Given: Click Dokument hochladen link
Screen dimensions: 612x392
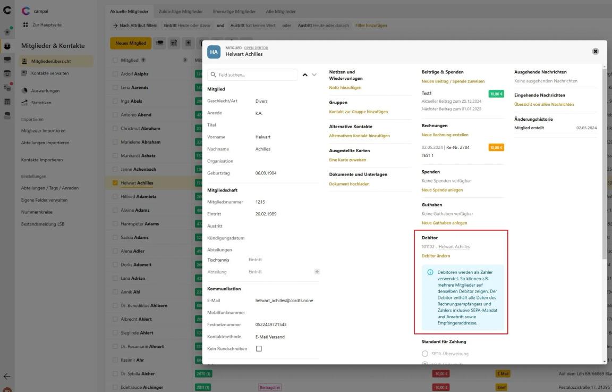Looking at the screenshot, I should click(349, 184).
